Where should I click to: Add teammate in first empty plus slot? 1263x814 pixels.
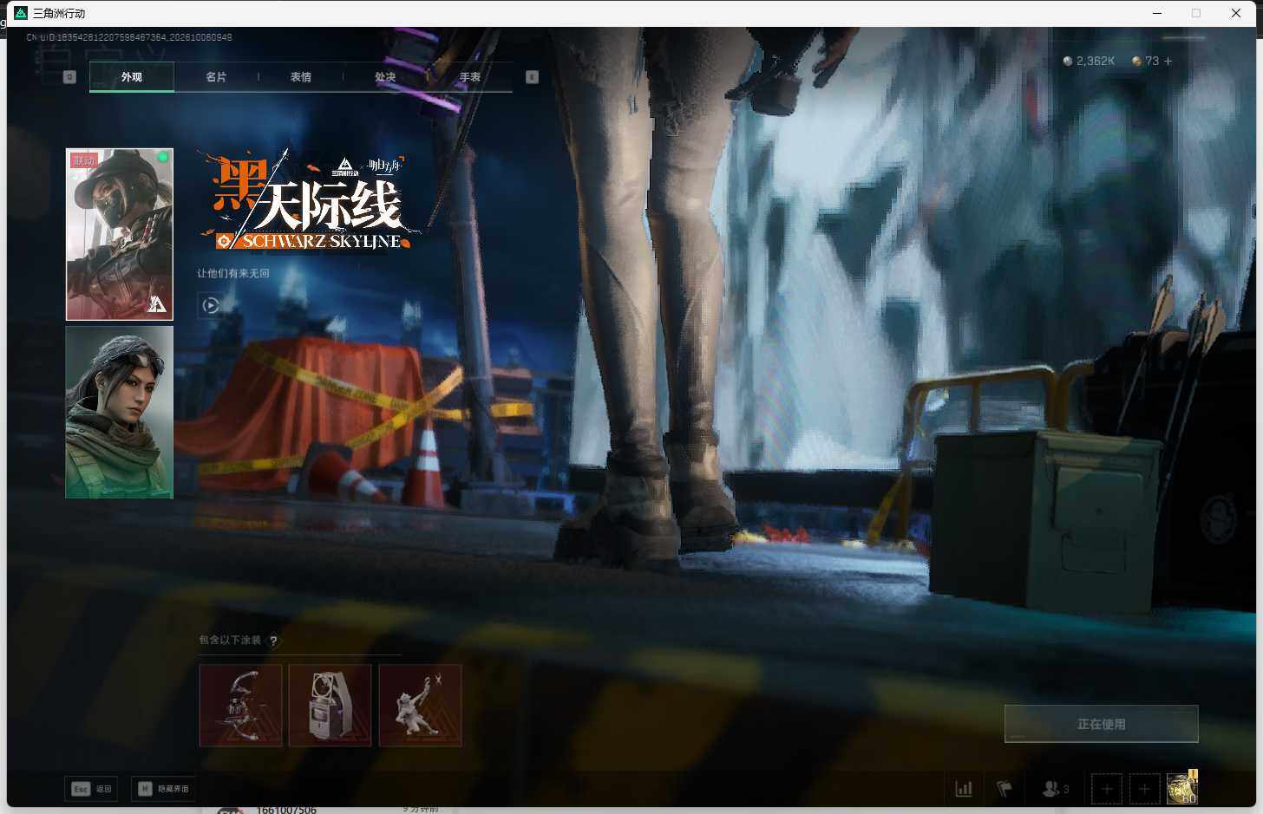tap(1106, 789)
